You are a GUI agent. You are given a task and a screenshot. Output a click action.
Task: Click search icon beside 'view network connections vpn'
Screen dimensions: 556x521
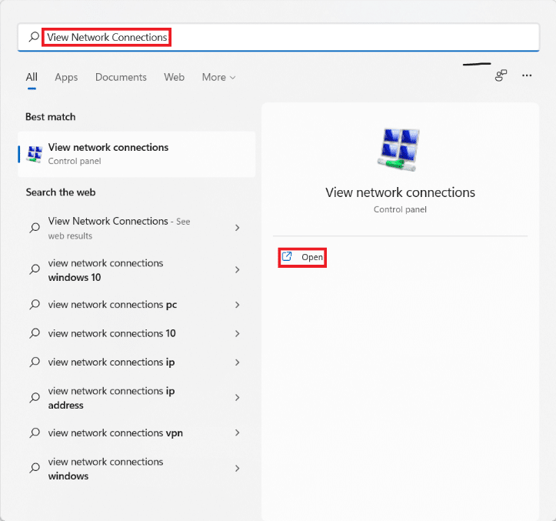(35, 433)
